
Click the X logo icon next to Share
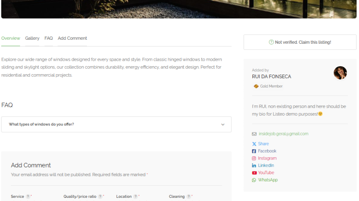[x=254, y=144]
